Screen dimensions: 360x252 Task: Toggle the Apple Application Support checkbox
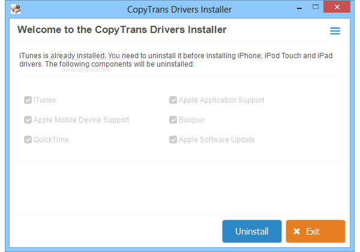[x=173, y=100]
